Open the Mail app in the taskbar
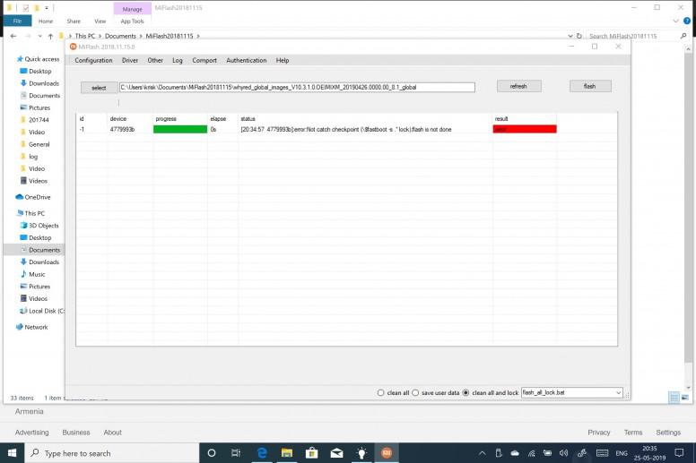696x463 pixels. (337, 452)
